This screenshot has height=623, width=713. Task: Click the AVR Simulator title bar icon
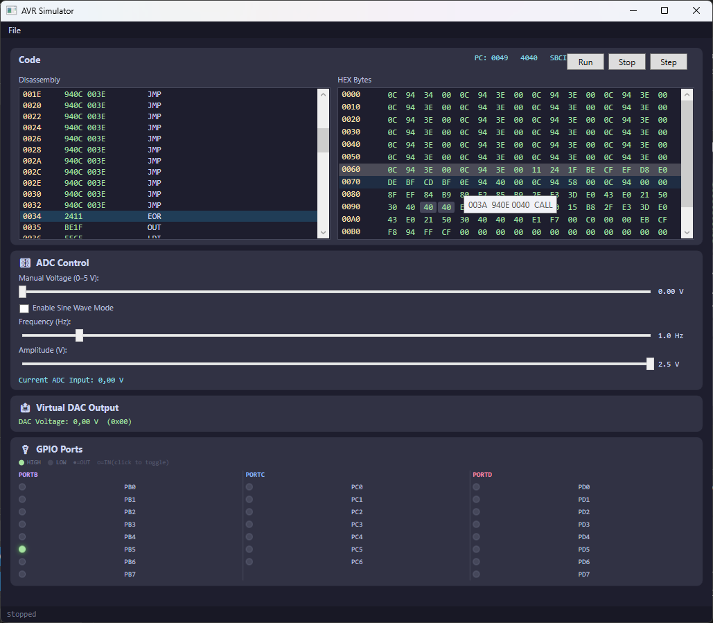click(11, 10)
